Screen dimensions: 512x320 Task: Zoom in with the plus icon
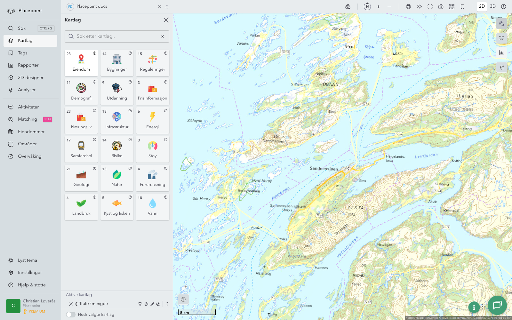point(378,6)
